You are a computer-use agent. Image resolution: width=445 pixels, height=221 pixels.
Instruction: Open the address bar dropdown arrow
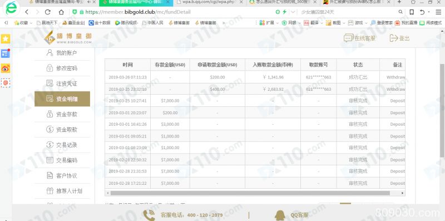coord(293,12)
